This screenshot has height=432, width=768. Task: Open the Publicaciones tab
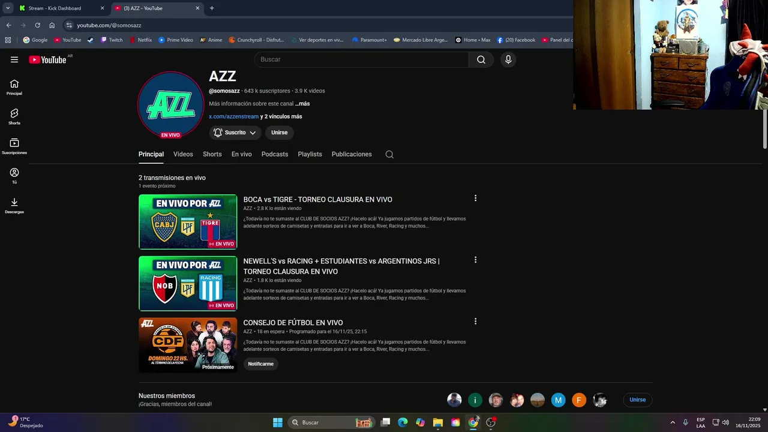click(352, 154)
